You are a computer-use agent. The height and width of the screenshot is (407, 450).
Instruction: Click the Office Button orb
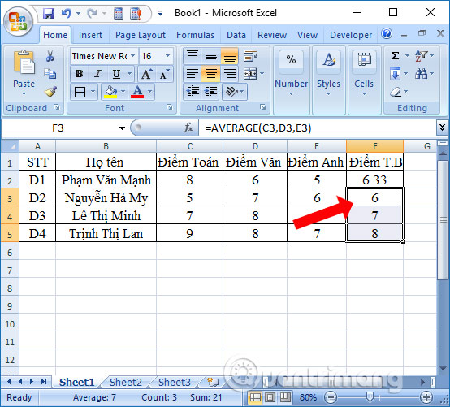[x=19, y=22]
